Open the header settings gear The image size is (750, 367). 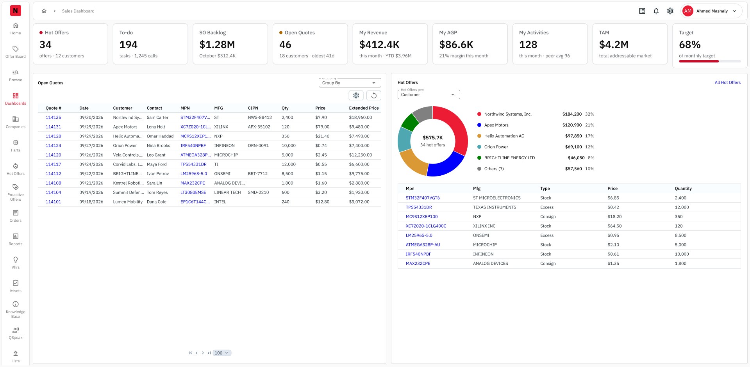(x=670, y=11)
